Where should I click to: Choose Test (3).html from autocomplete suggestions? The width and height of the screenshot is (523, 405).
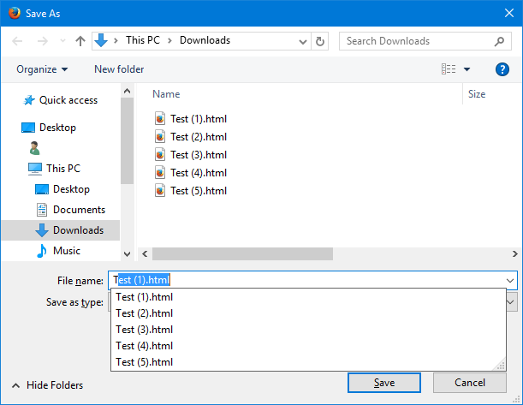tap(308, 330)
